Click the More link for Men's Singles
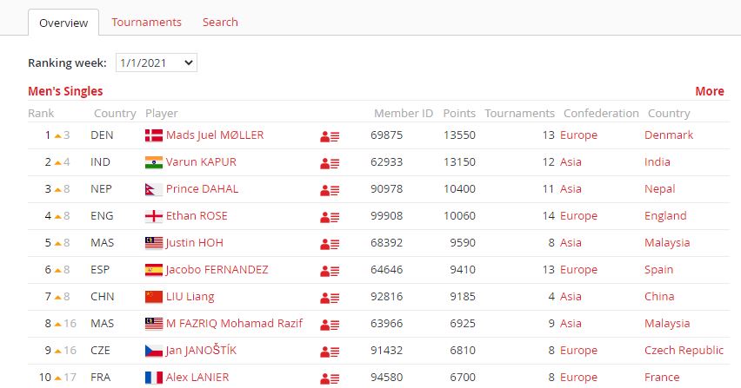 709,91
